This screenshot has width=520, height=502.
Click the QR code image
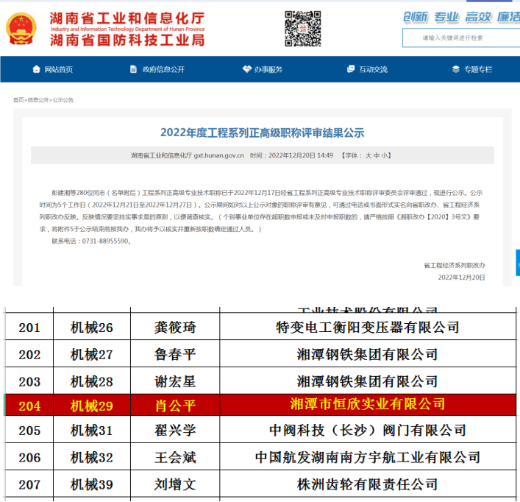point(302,29)
